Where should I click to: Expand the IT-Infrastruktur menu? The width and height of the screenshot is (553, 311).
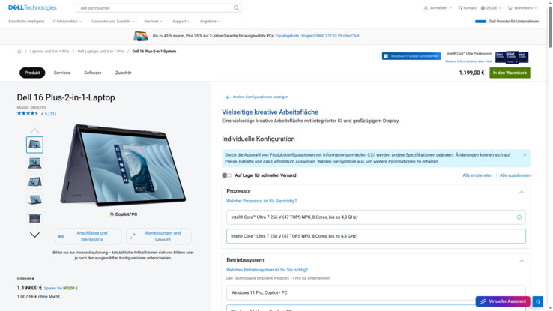point(67,22)
